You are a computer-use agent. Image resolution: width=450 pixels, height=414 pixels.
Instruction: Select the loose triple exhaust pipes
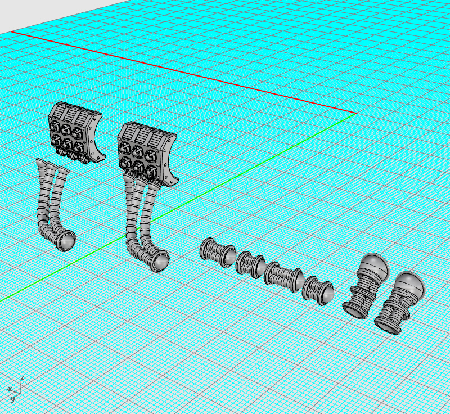[55, 204]
